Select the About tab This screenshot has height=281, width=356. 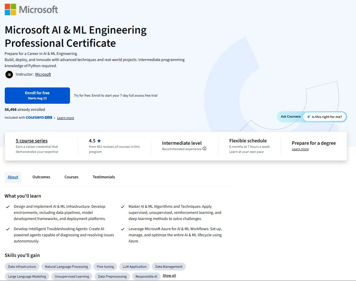tap(13, 177)
